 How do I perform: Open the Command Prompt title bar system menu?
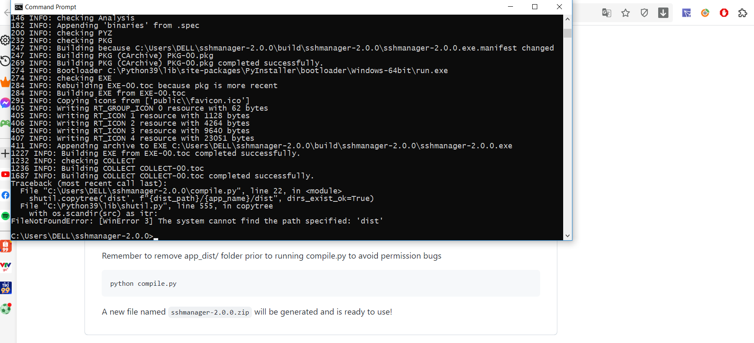(x=18, y=7)
